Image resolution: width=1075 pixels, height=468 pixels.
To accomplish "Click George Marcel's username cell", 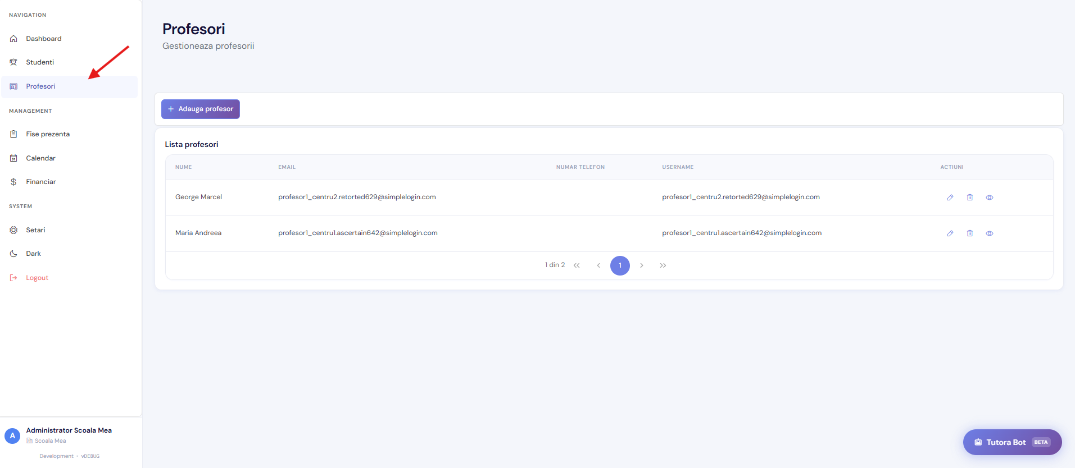I will pos(741,197).
